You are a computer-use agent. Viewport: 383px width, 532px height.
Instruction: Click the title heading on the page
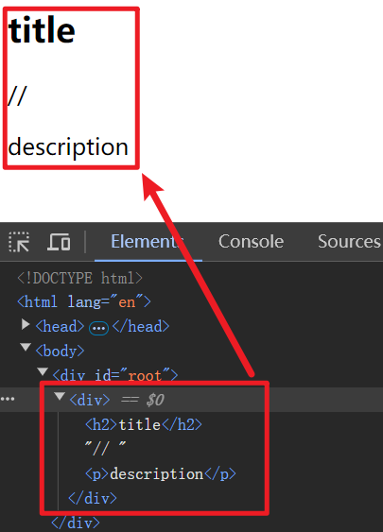(42, 30)
